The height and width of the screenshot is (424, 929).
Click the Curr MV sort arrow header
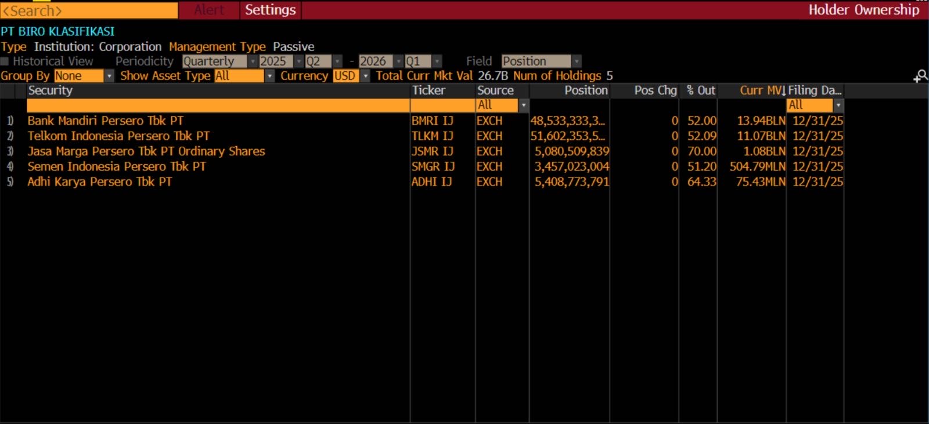pyautogui.click(x=762, y=90)
